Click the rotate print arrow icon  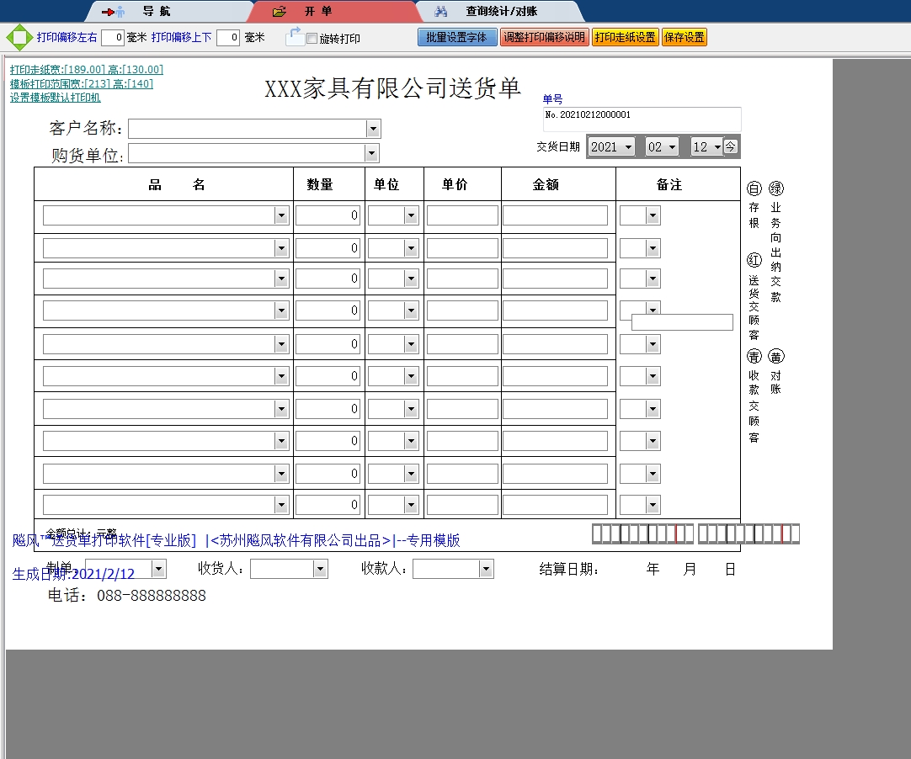click(x=295, y=36)
